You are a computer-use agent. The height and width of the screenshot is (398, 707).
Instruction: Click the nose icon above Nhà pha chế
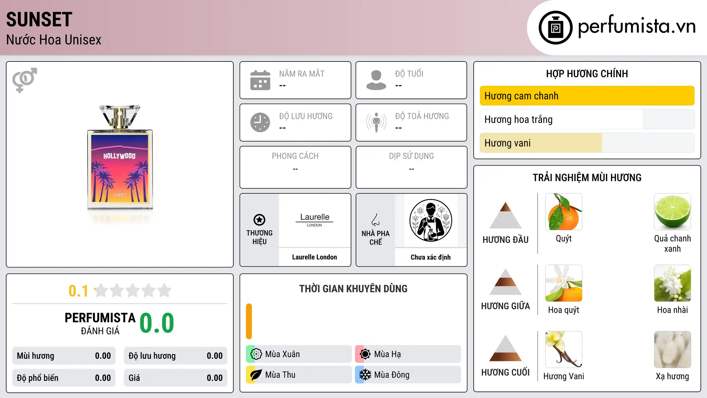tap(376, 220)
